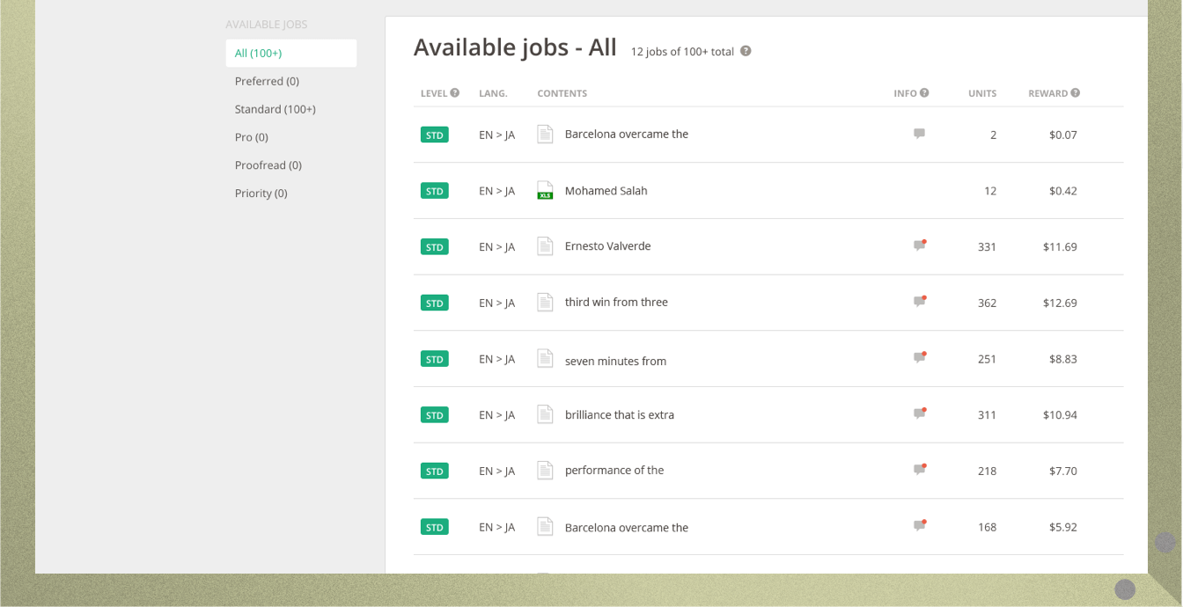This screenshot has height=607, width=1183.
Task: Click help icon next to jobs total
Action: click(746, 51)
